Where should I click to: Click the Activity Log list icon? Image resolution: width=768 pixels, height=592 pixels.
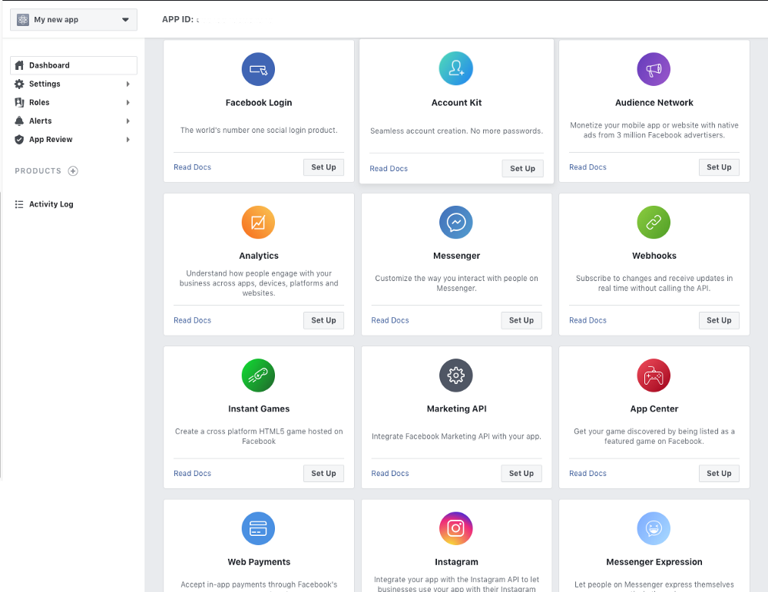[x=19, y=204]
